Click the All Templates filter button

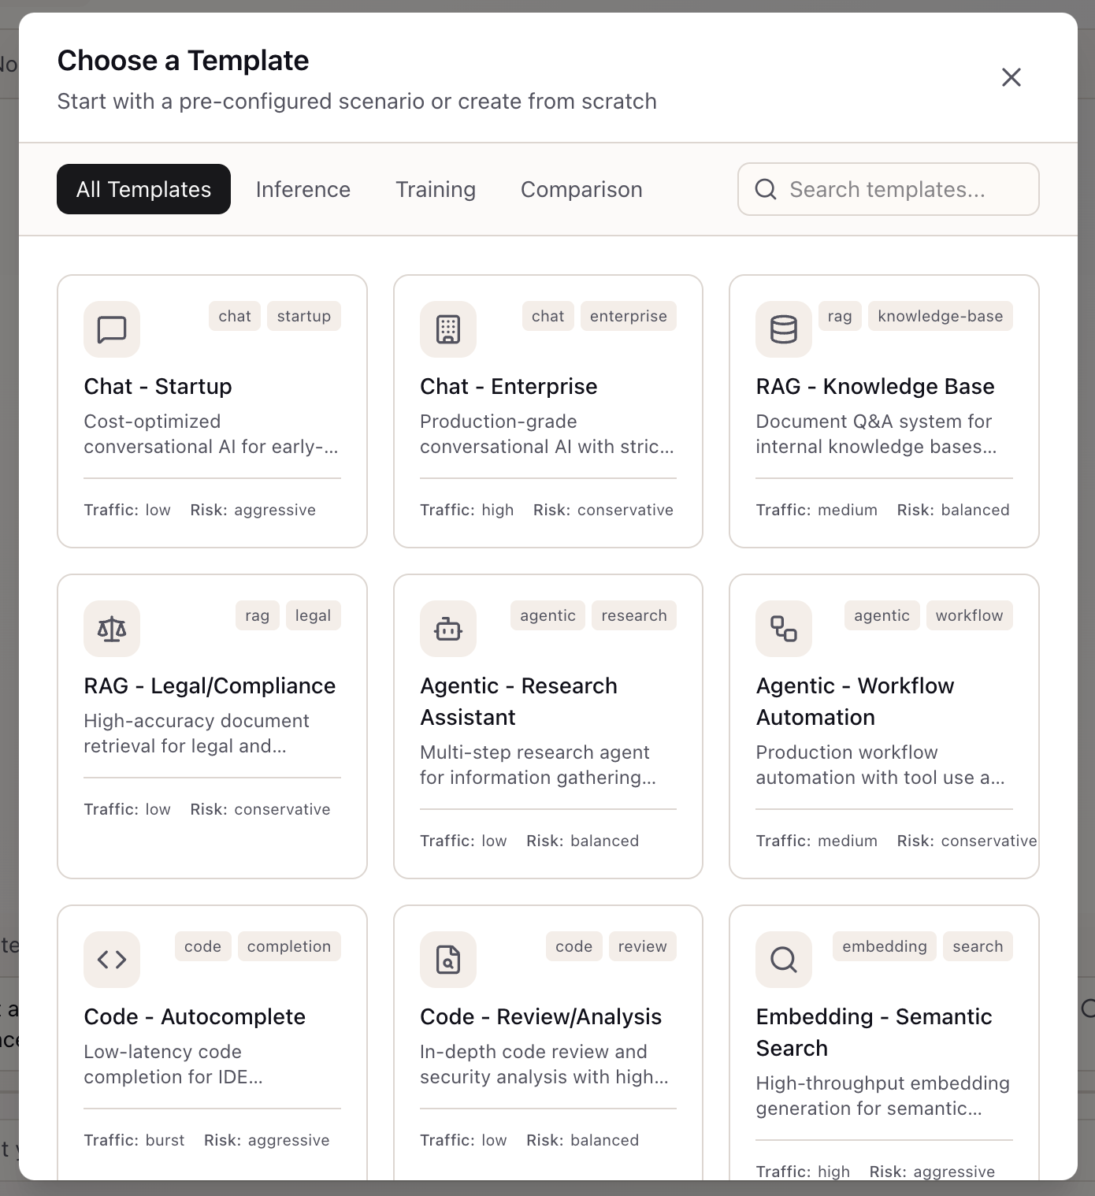143,189
